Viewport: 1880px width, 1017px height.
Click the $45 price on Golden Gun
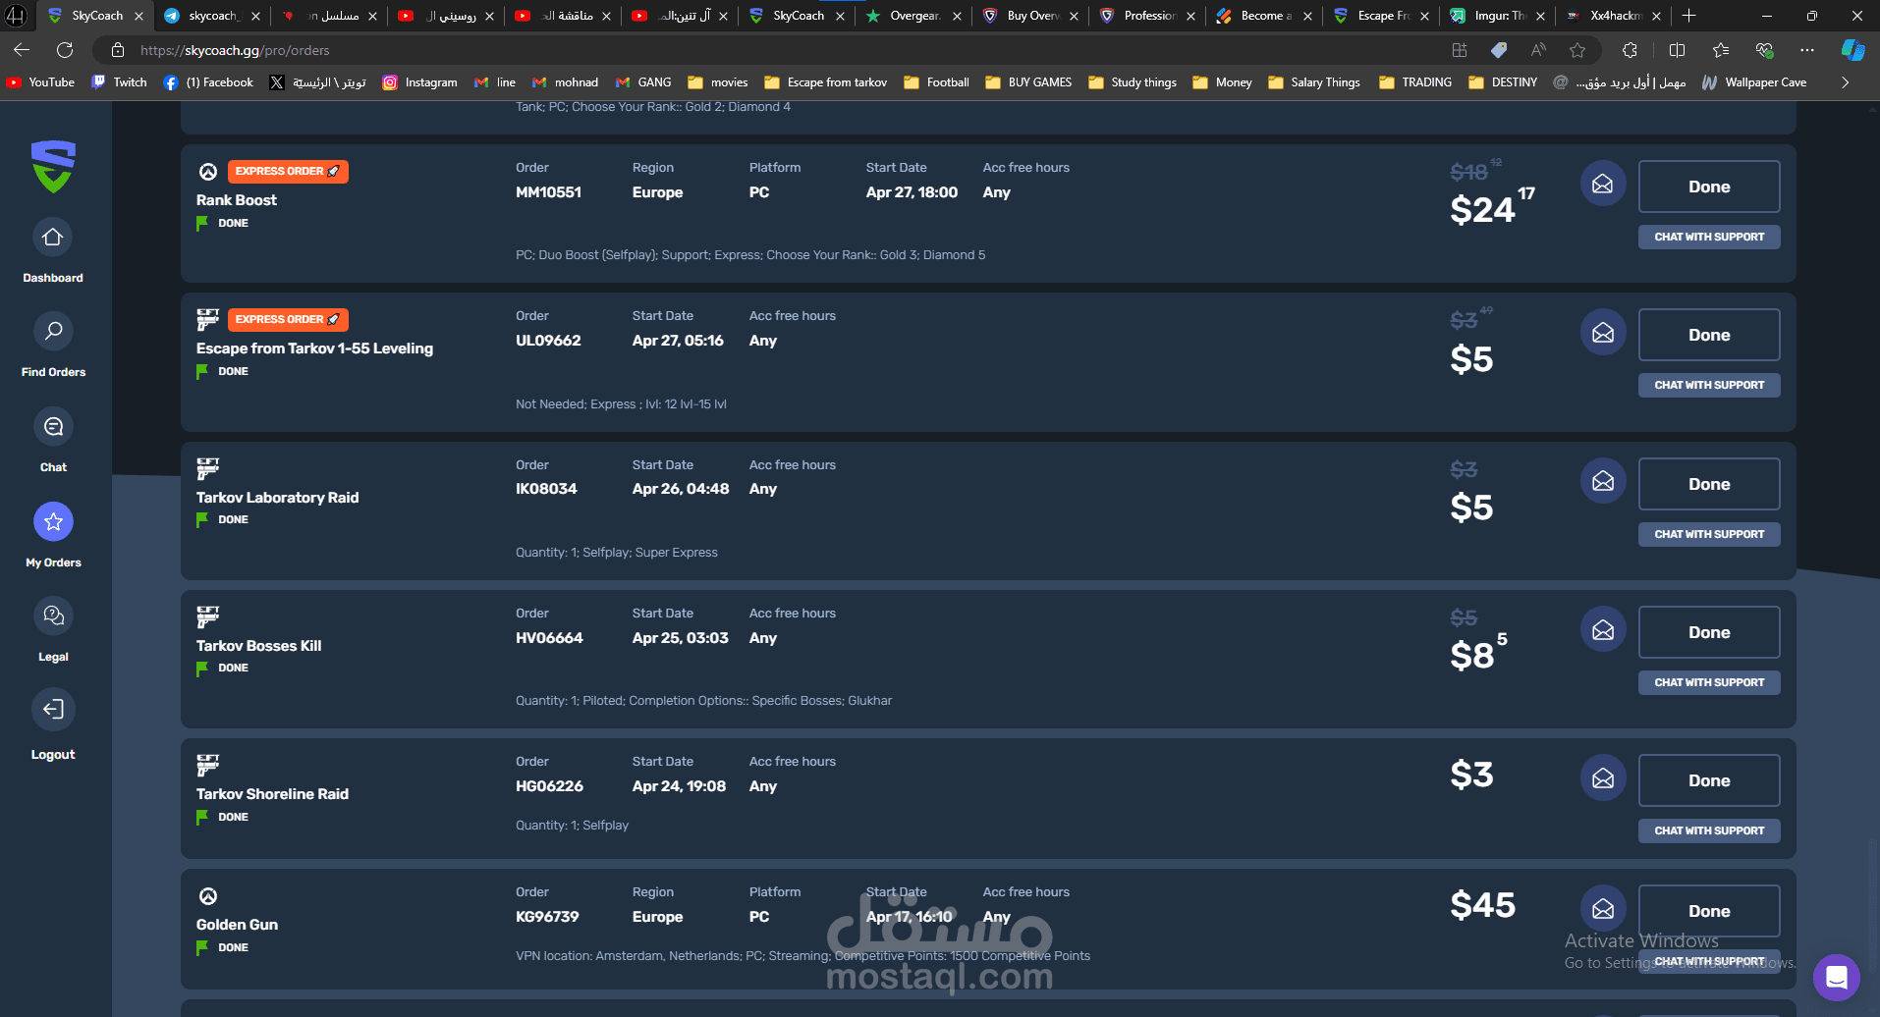(1482, 905)
